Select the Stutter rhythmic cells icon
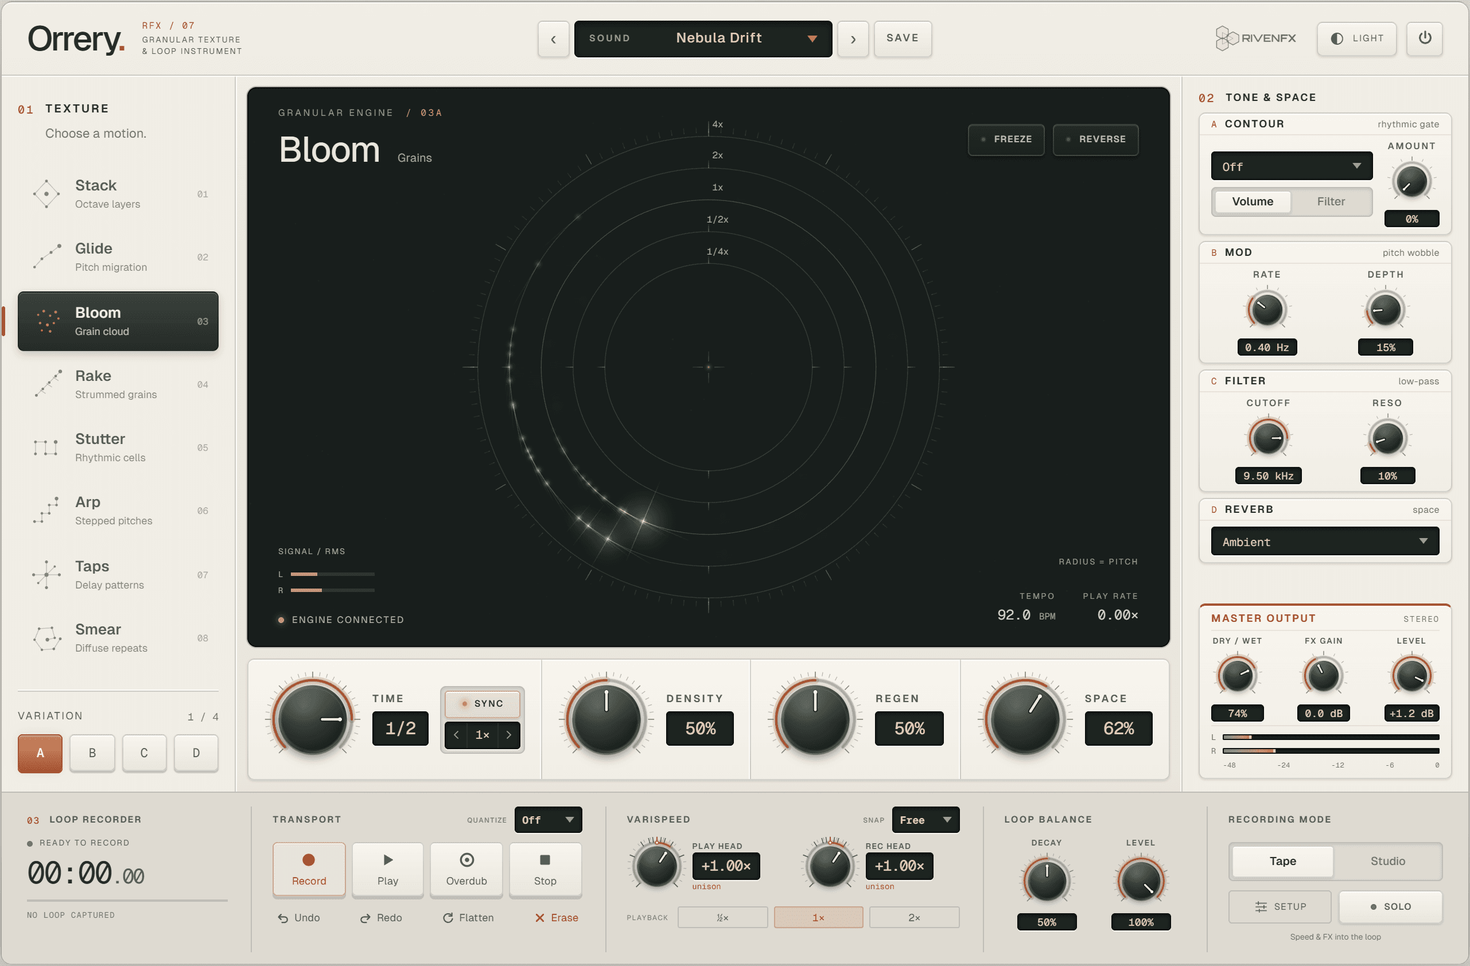 pos(46,447)
